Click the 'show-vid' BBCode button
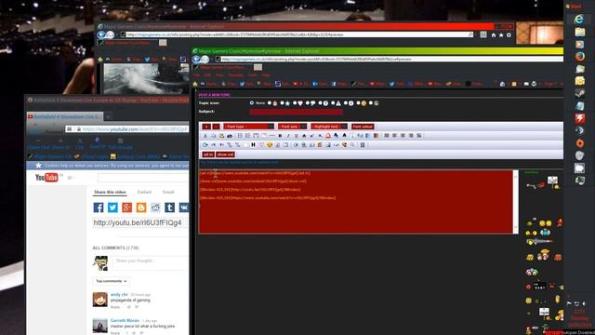Viewport: 595px width, 335px height. click(x=225, y=154)
